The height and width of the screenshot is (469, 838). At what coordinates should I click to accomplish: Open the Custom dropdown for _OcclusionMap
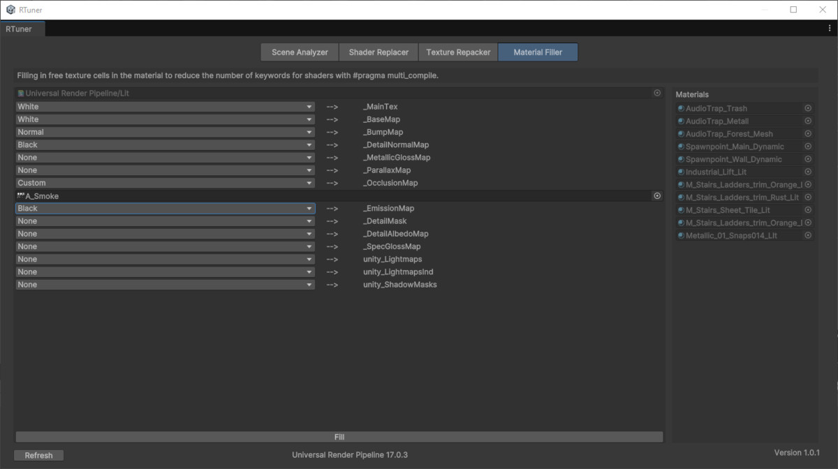point(164,182)
